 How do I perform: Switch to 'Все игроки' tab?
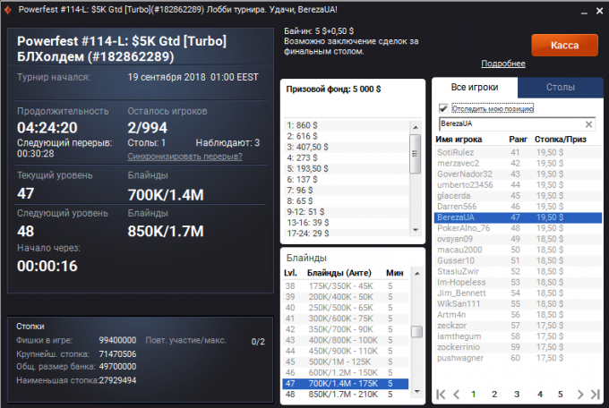[x=475, y=88]
